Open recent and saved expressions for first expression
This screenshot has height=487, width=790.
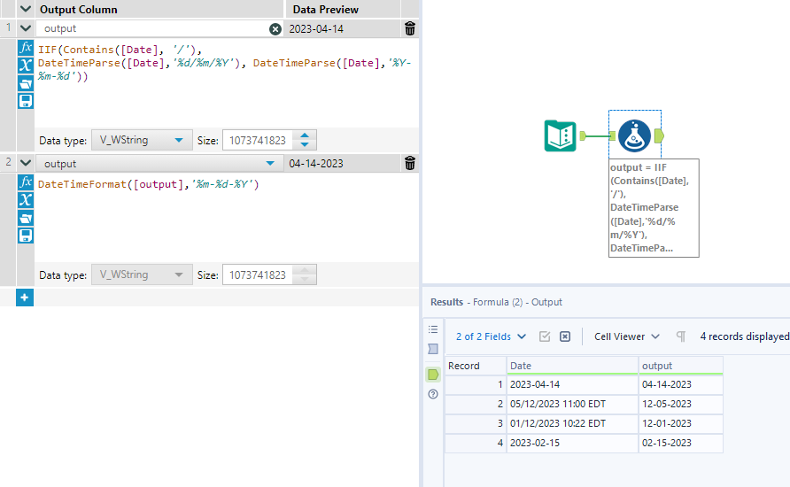point(26,83)
